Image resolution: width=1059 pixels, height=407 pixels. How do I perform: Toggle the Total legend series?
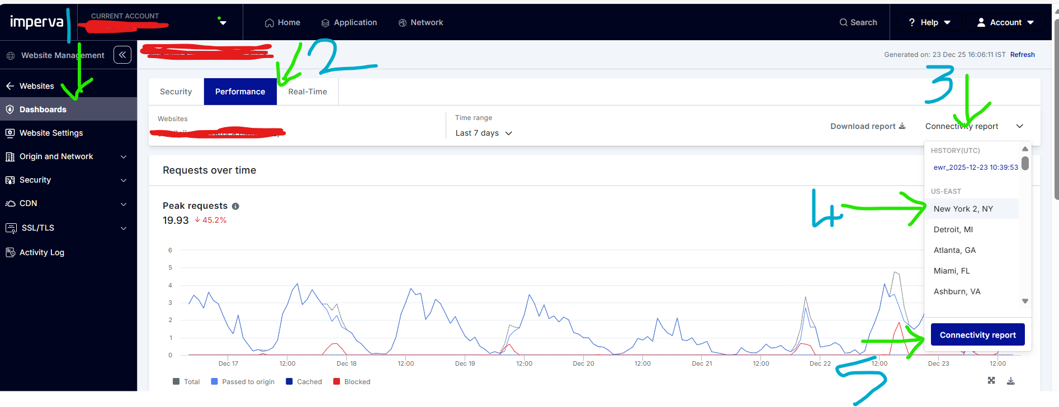186,382
